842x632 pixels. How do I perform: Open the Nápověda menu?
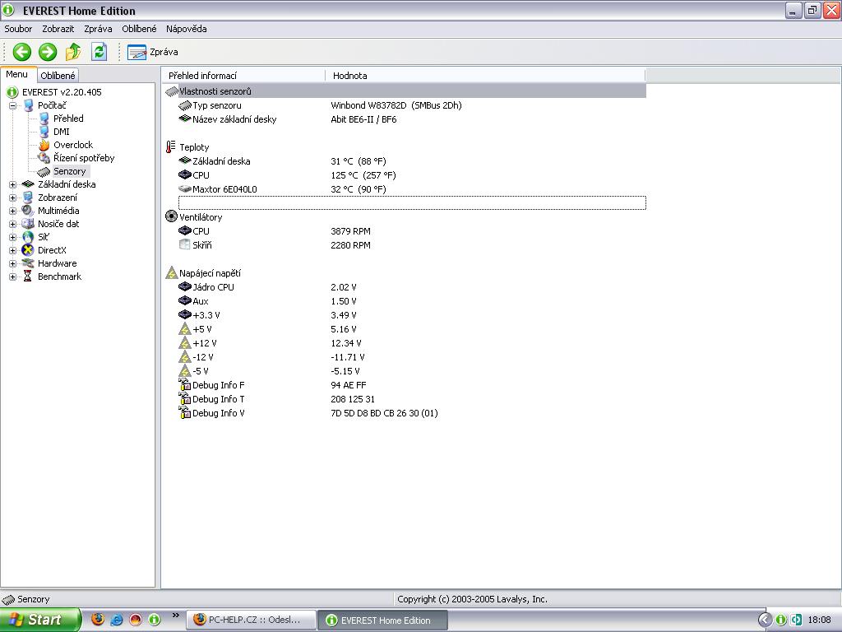tap(186, 29)
